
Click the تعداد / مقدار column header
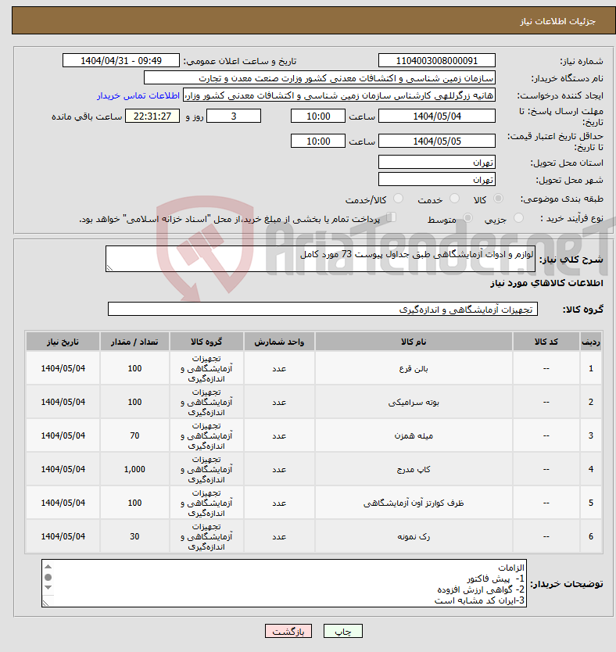point(134,342)
